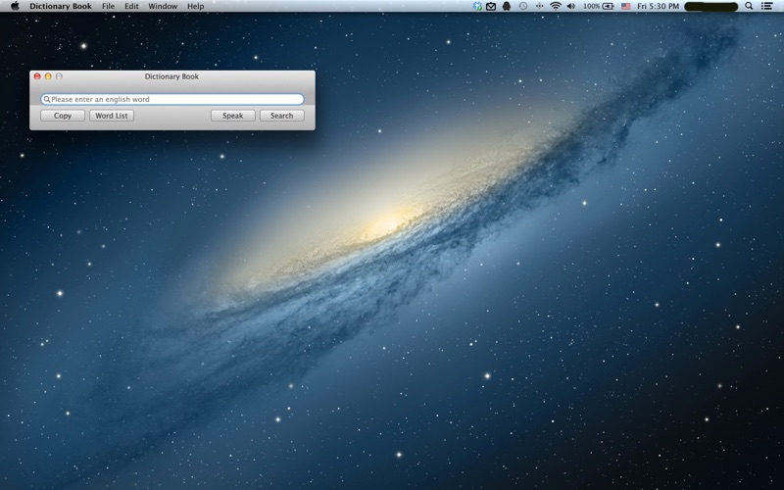The height and width of the screenshot is (490, 784).
Task: Open the Word List
Action: pyautogui.click(x=112, y=116)
